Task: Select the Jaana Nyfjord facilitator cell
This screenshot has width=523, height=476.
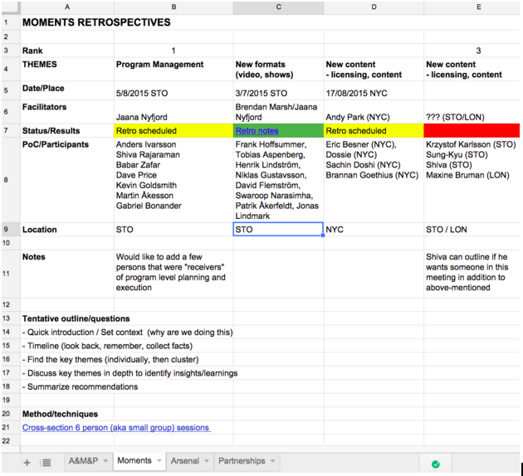Action: click(x=174, y=112)
